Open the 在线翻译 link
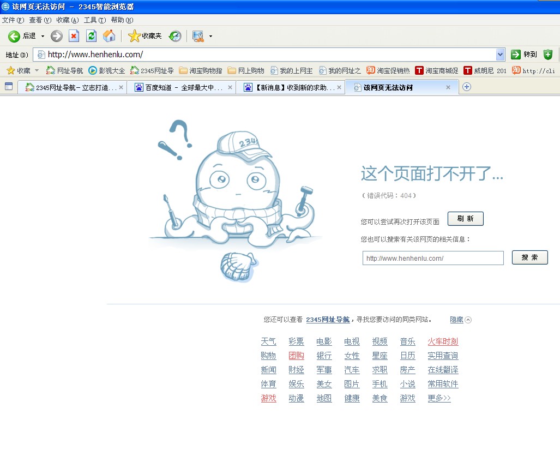 coord(443,370)
